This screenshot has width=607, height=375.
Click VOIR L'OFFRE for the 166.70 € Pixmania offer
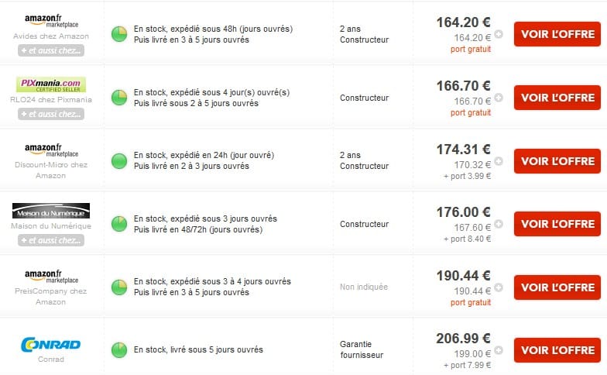tap(557, 98)
